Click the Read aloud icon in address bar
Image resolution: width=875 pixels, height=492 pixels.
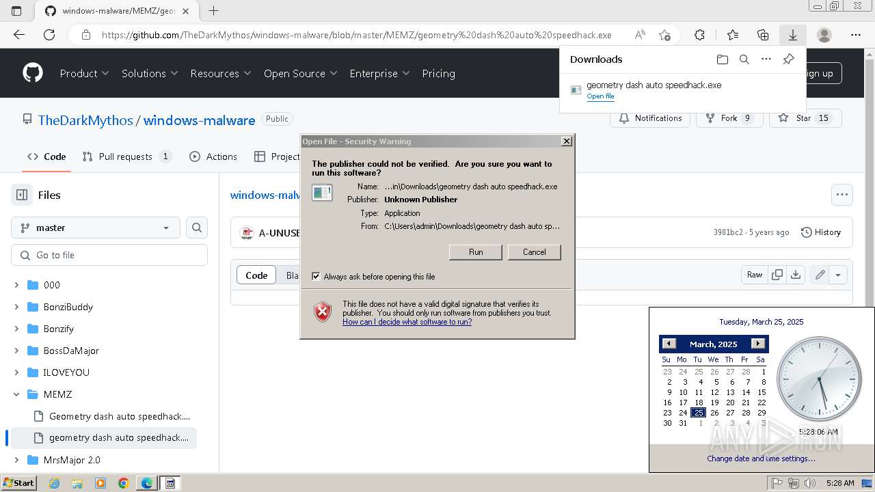640,35
